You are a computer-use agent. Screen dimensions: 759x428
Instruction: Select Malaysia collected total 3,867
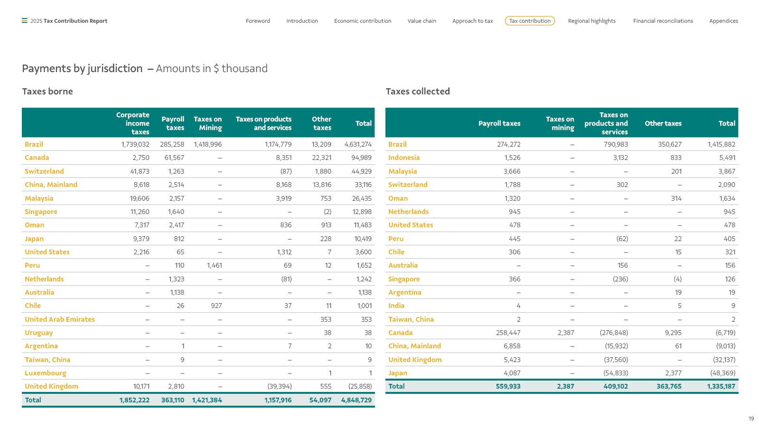[x=727, y=171]
